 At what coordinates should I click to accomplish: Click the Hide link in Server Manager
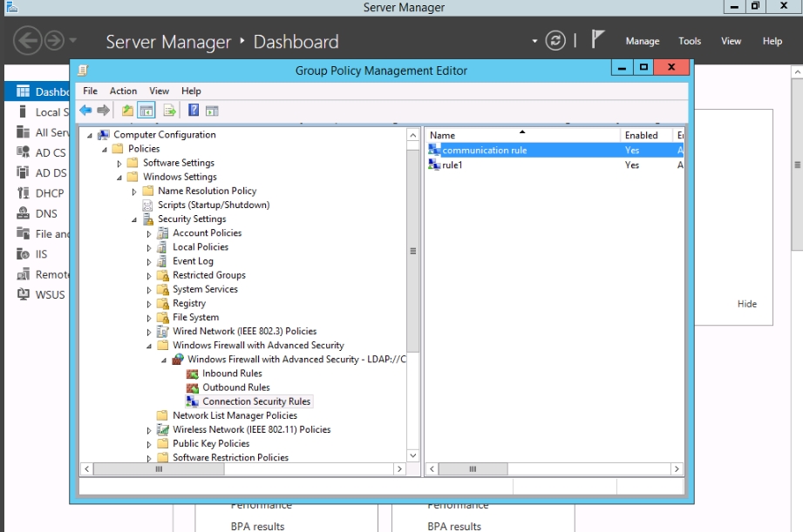746,304
